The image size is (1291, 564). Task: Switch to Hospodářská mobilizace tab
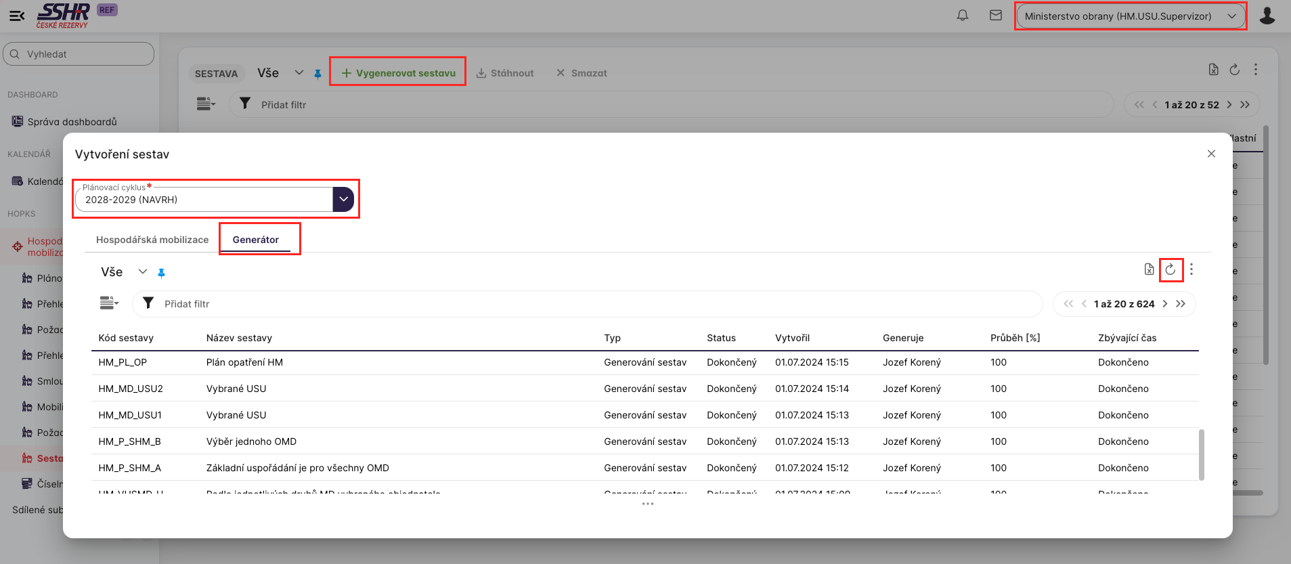[152, 240]
